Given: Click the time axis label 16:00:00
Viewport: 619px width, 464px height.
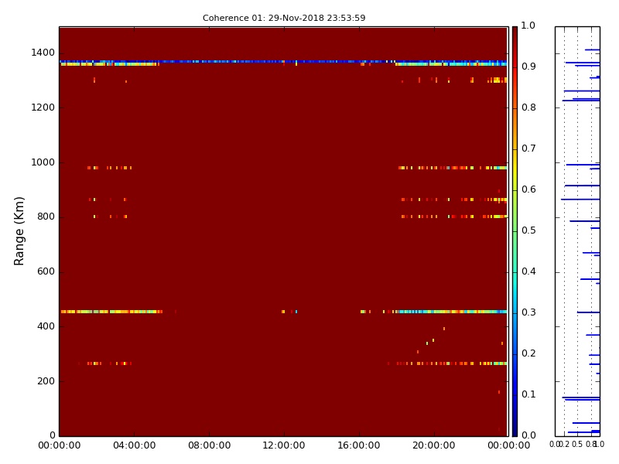Looking at the screenshot, I should click(x=359, y=445).
